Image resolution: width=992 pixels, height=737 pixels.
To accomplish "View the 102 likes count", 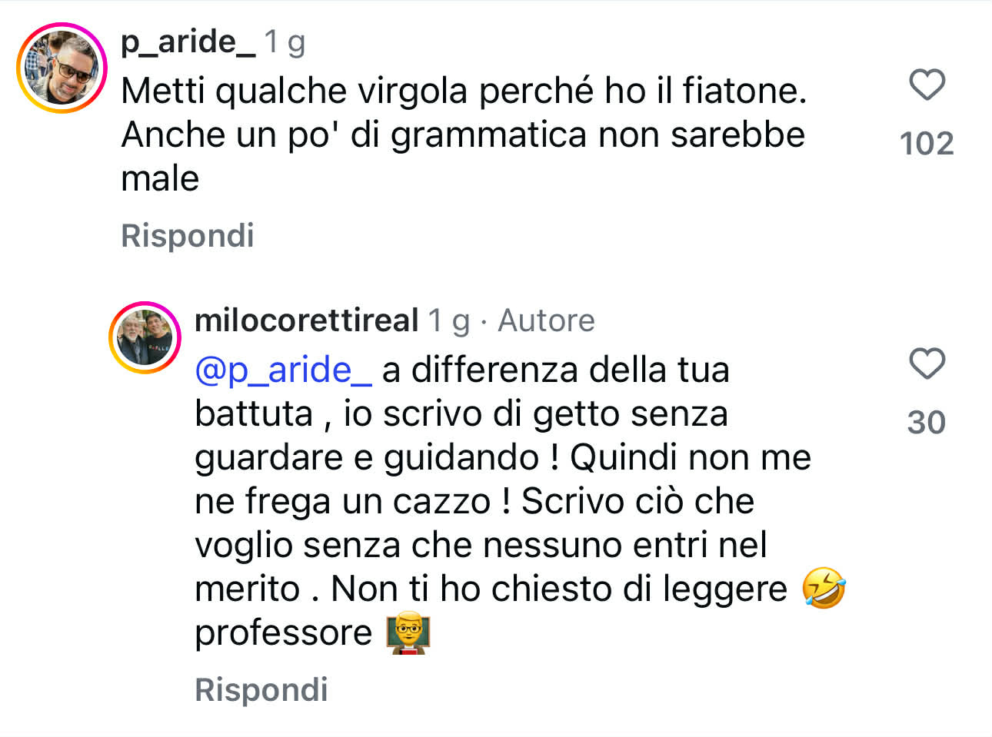I will [x=927, y=144].
